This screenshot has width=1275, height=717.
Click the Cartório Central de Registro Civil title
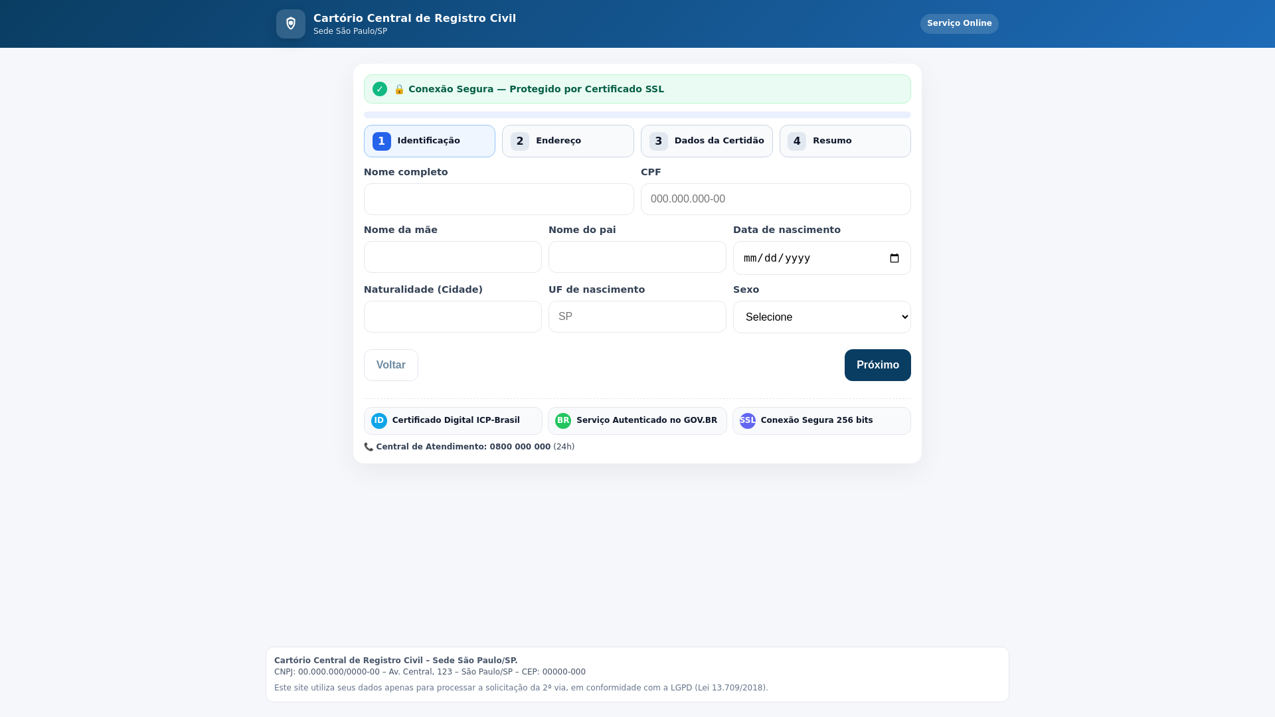[x=414, y=19]
